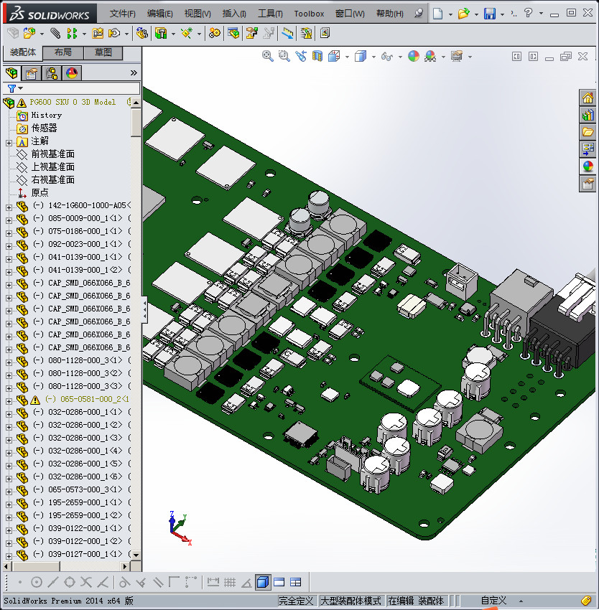Open File Explorer folder in task pane
Image resolution: width=599 pixels, height=610 pixels.
(x=588, y=132)
